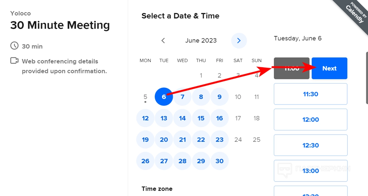
Task: Select the 12:30 time slot
Action: tap(310, 145)
